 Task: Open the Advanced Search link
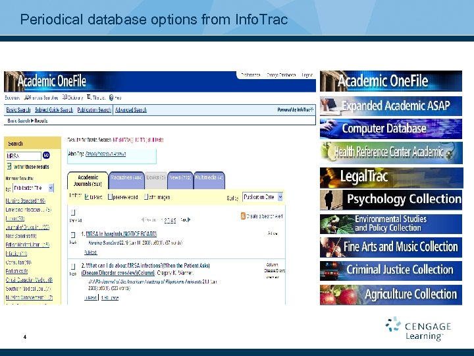tap(131, 110)
